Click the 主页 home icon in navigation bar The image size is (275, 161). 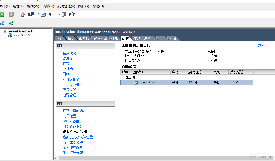[23, 14]
